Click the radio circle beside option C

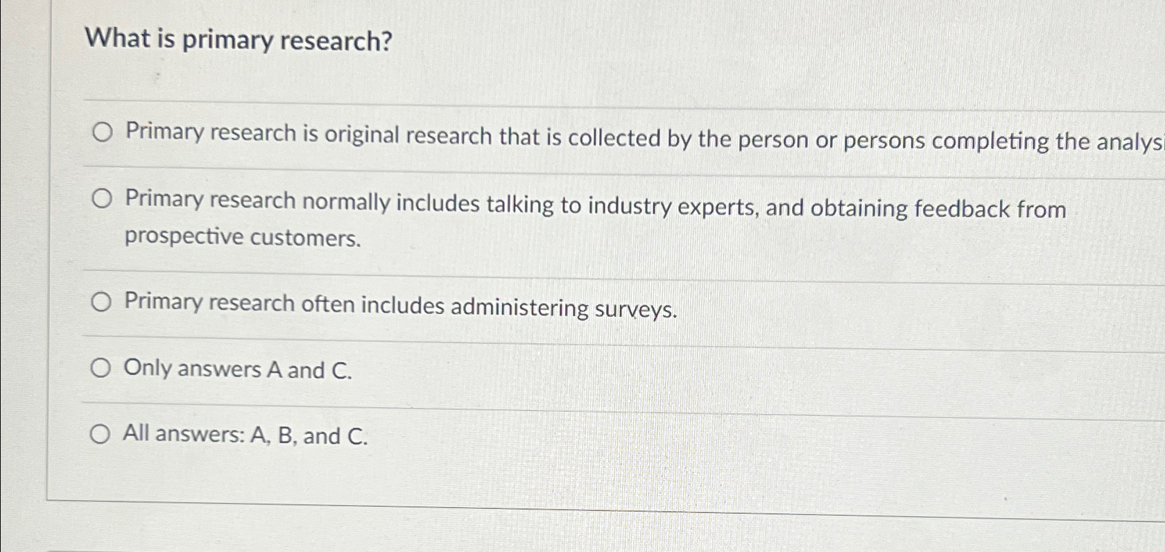[101, 300]
